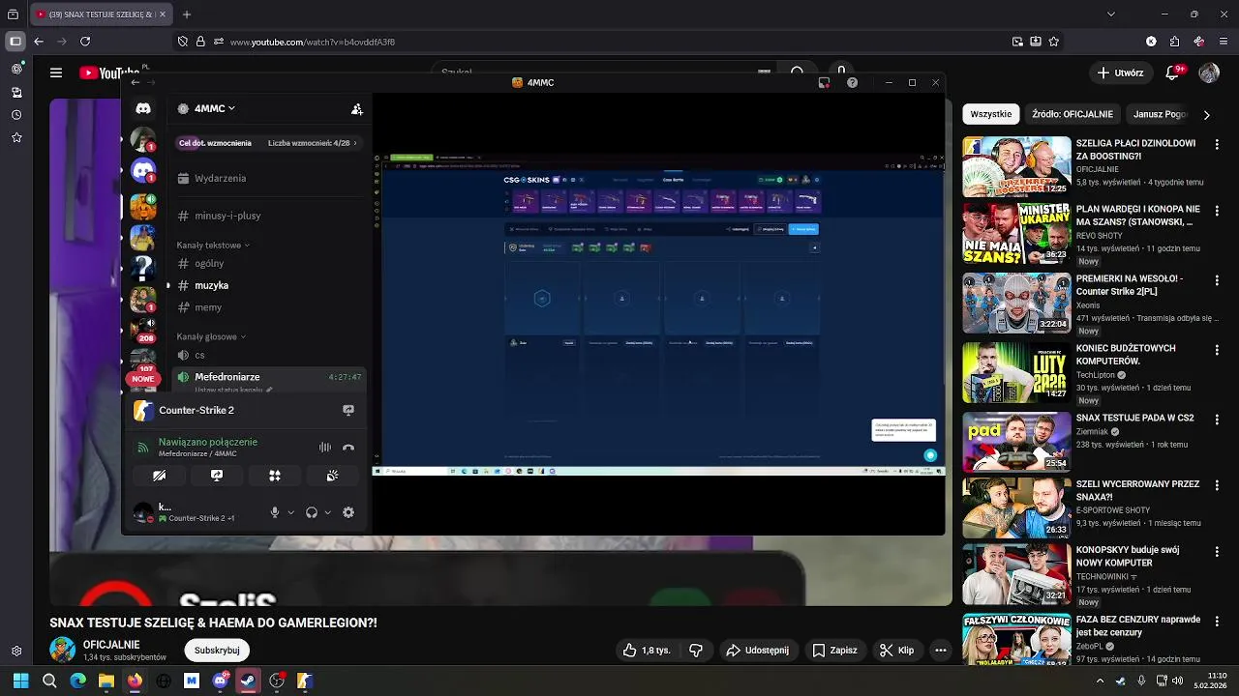Open the YouTube hamburger guide menu
Image resolution: width=1239 pixels, height=696 pixels.
click(x=56, y=72)
